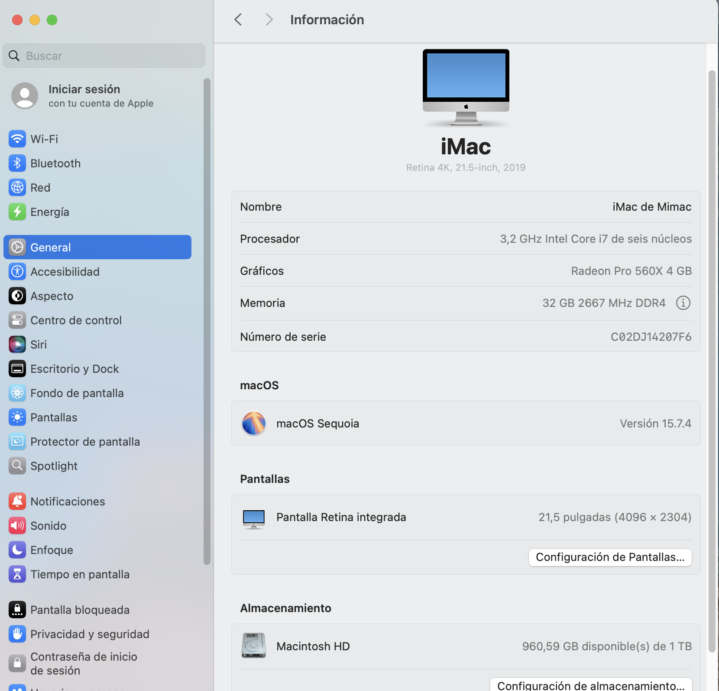Click the Buscar search field
719x691 pixels.
(x=104, y=56)
